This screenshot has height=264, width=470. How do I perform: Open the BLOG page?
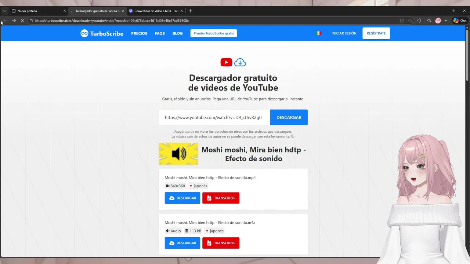[x=177, y=33]
